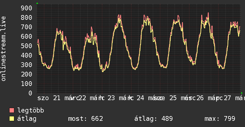Click the '25' x-axis date label

click(173, 98)
